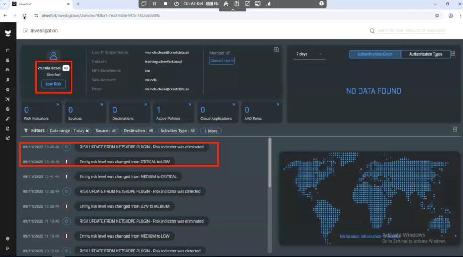Image resolution: width=463 pixels, height=257 pixels.
Task: Click the world map location panel
Action: (369, 198)
